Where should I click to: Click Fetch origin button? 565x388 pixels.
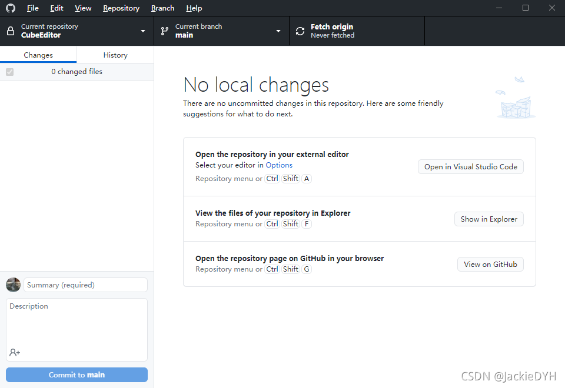(x=357, y=31)
